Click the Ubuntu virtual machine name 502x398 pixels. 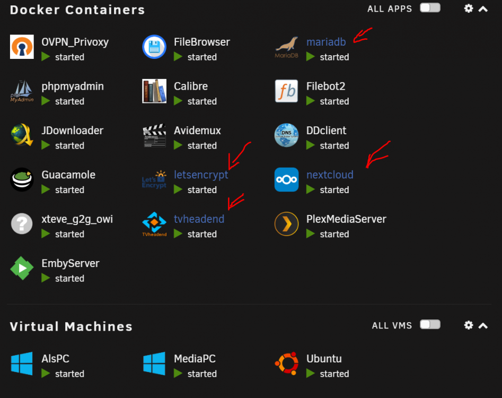pyautogui.click(x=324, y=359)
